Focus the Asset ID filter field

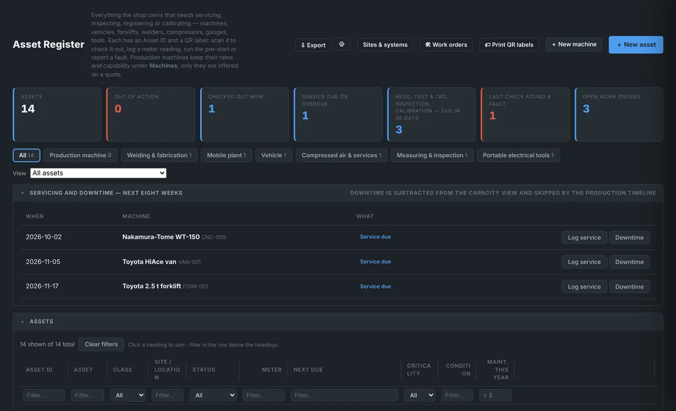(x=44, y=395)
